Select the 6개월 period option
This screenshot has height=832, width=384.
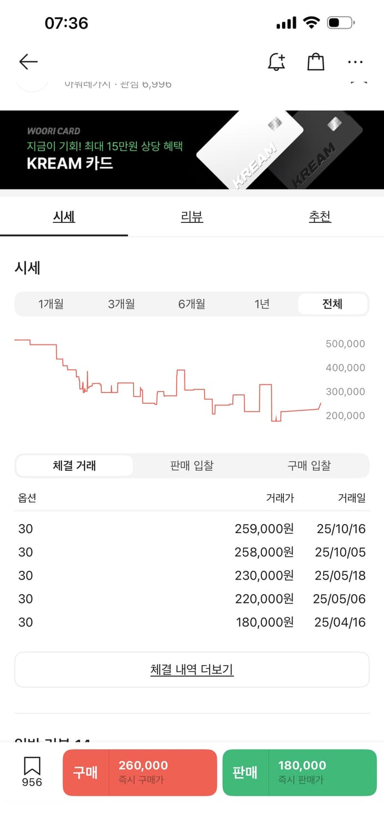[x=192, y=304]
